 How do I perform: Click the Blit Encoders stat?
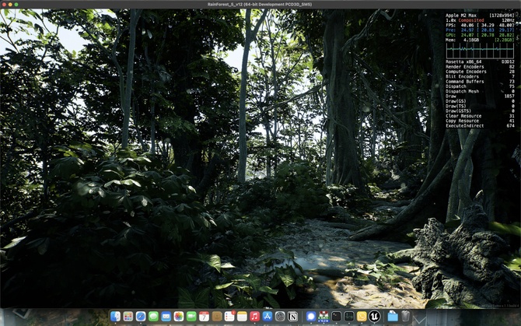pos(480,76)
